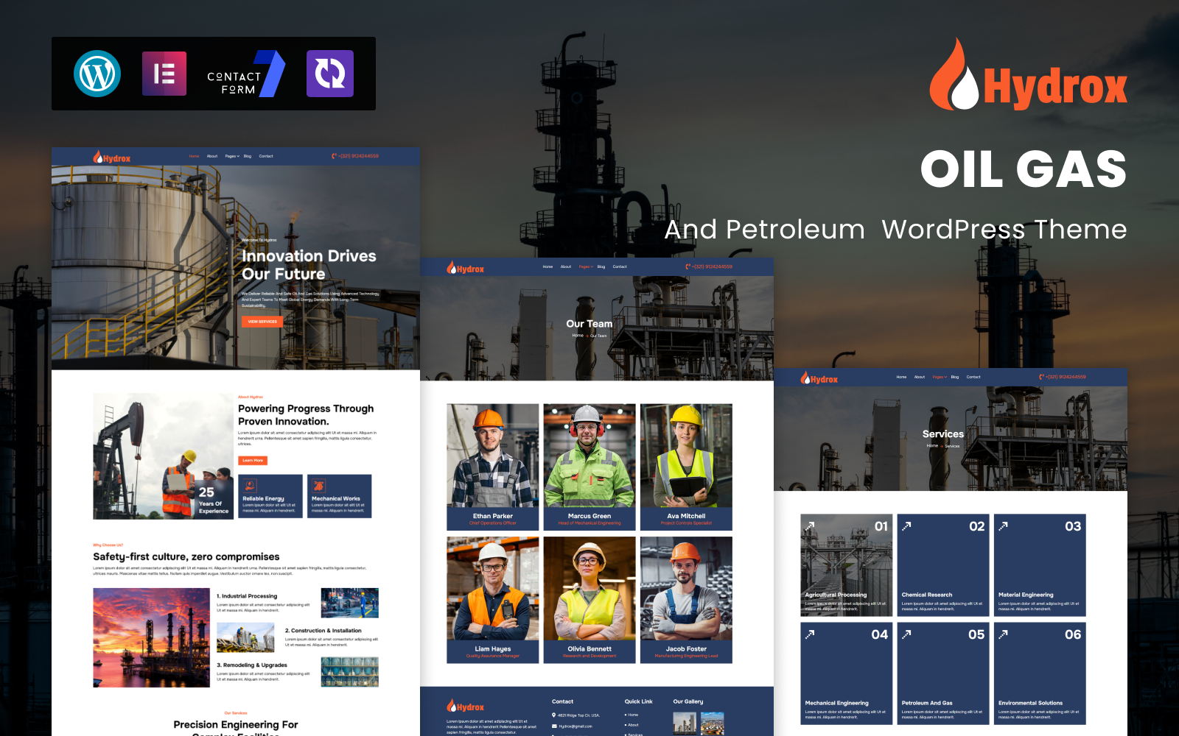Click the WordPress logo icon
The width and height of the screenshot is (1179, 736).
pyautogui.click(x=98, y=74)
